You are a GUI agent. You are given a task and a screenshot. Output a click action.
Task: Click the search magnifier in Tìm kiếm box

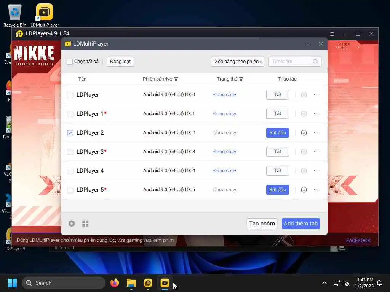315,62
